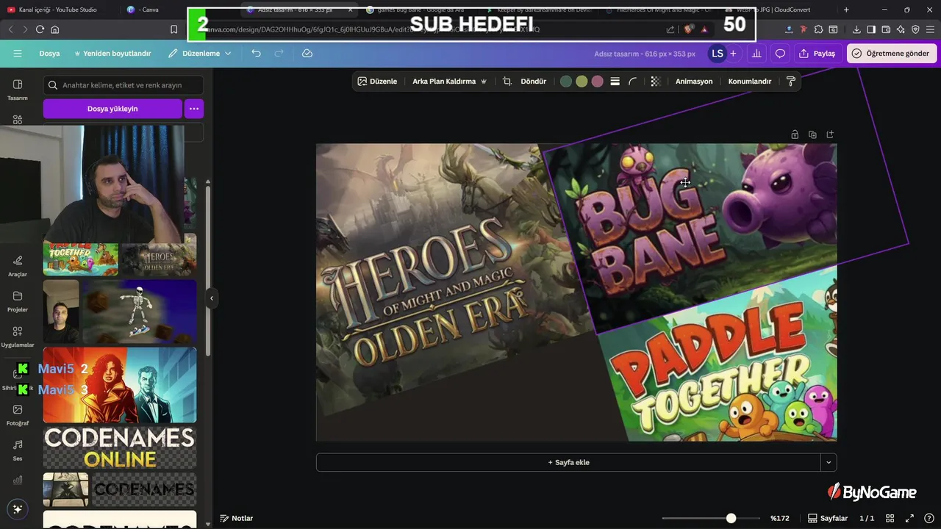941x529 pixels.
Task: Open the Fotoğraf photos panel
Action: click(18, 414)
